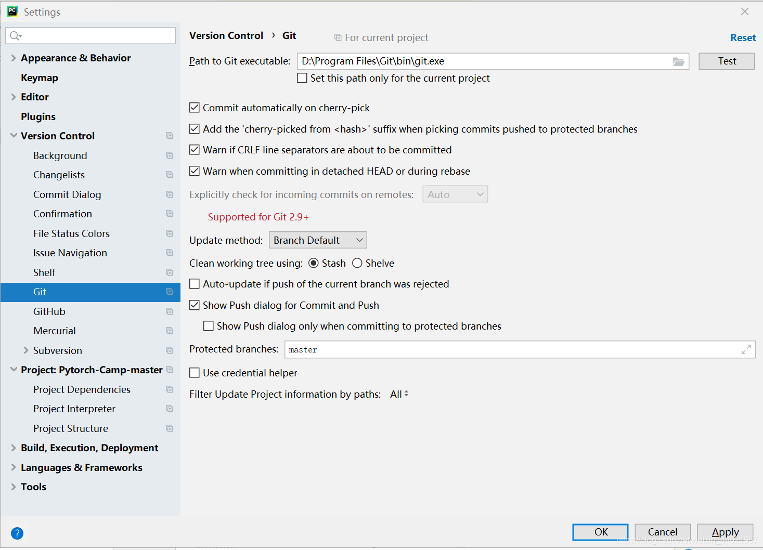The image size is (763, 550).
Task: Click the project-settings icon next to GitHub
Action: [169, 311]
